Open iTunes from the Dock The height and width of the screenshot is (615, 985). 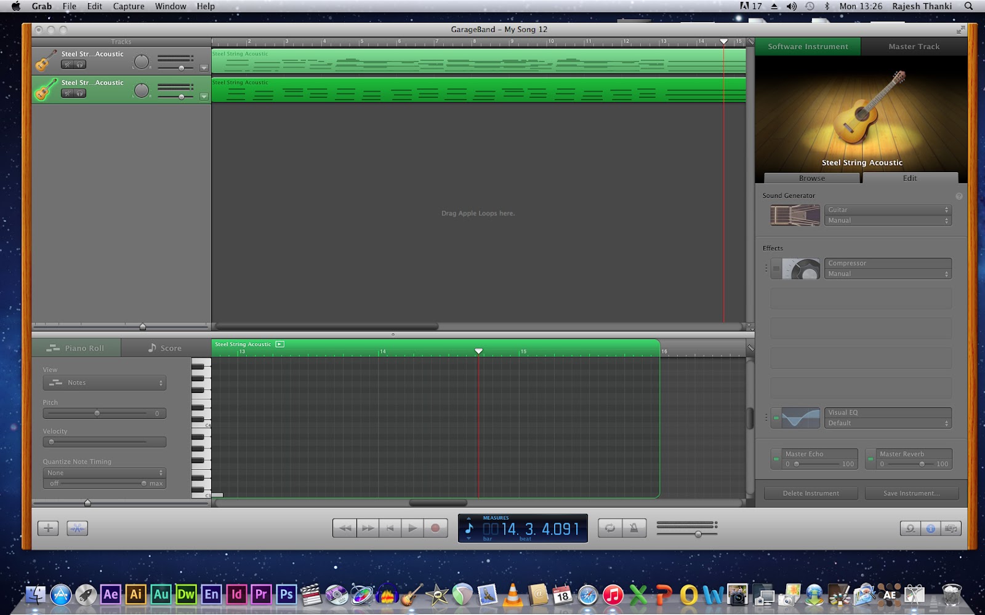pos(613,595)
